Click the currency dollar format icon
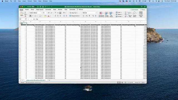This screenshot has height=100, width=178. 83,16
